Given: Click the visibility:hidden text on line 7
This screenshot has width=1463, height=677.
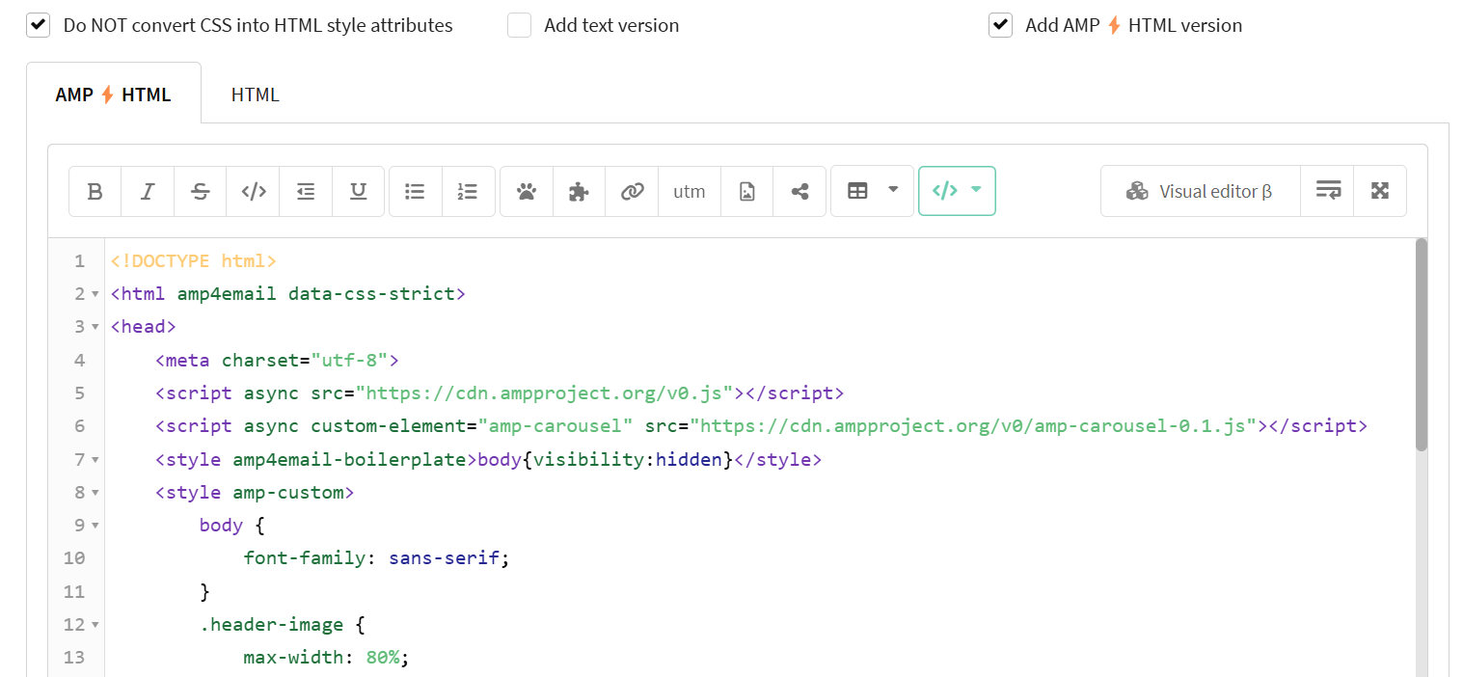Looking at the screenshot, I should [628, 459].
